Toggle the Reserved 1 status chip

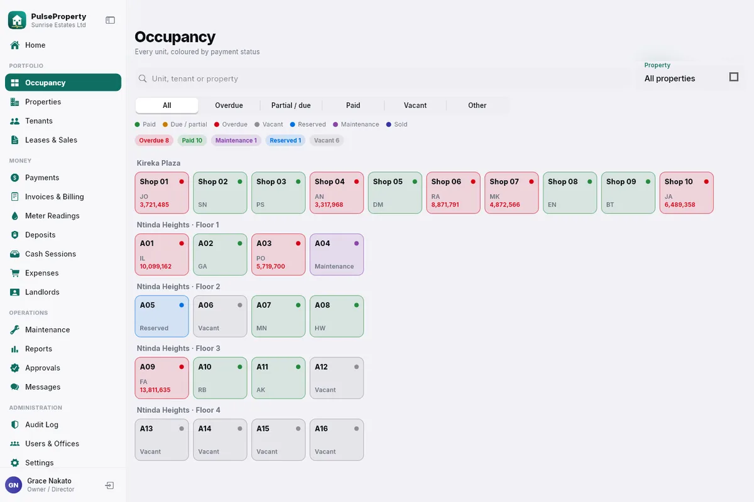pos(285,141)
